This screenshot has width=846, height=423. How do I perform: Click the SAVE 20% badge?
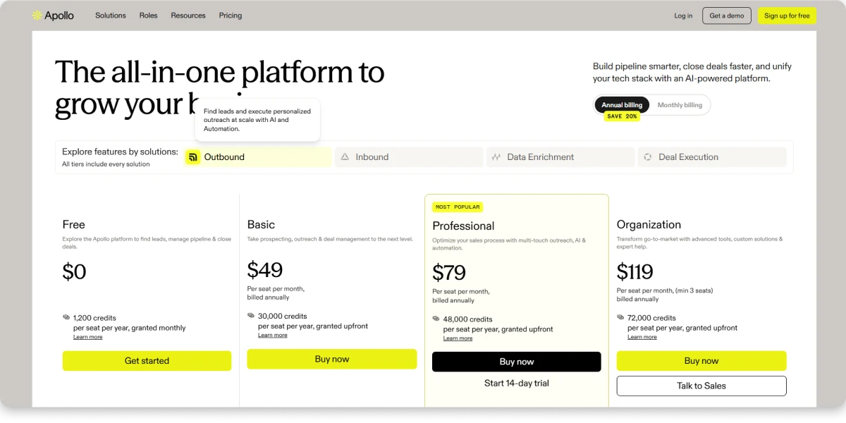coord(622,116)
